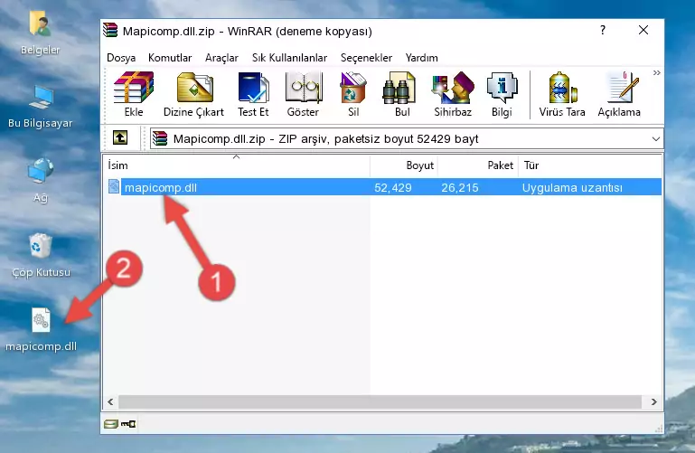Sort by Boyut column header
Image resolution: width=695 pixels, height=453 pixels.
pos(404,165)
